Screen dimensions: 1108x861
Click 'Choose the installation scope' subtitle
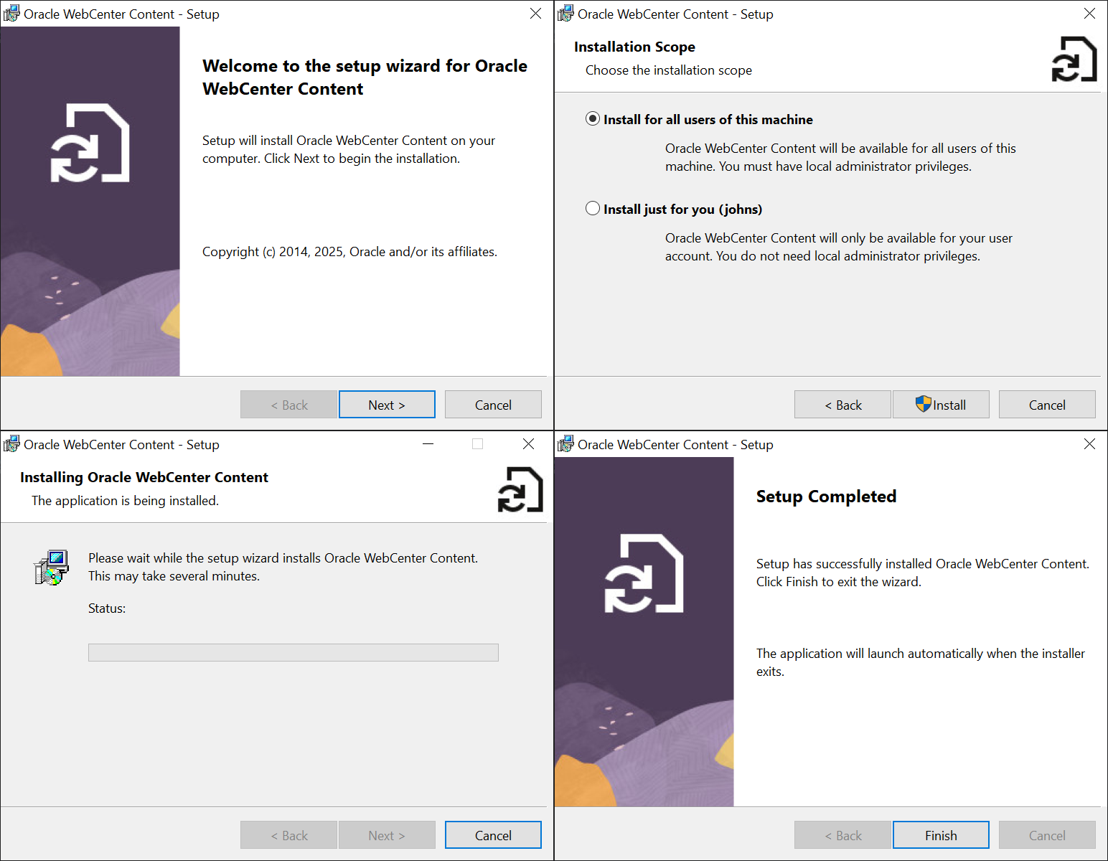click(669, 70)
